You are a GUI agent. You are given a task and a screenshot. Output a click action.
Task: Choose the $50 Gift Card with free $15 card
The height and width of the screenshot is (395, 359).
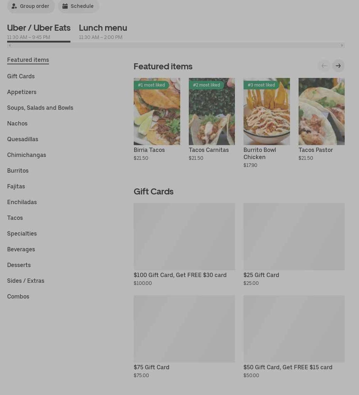(x=294, y=337)
